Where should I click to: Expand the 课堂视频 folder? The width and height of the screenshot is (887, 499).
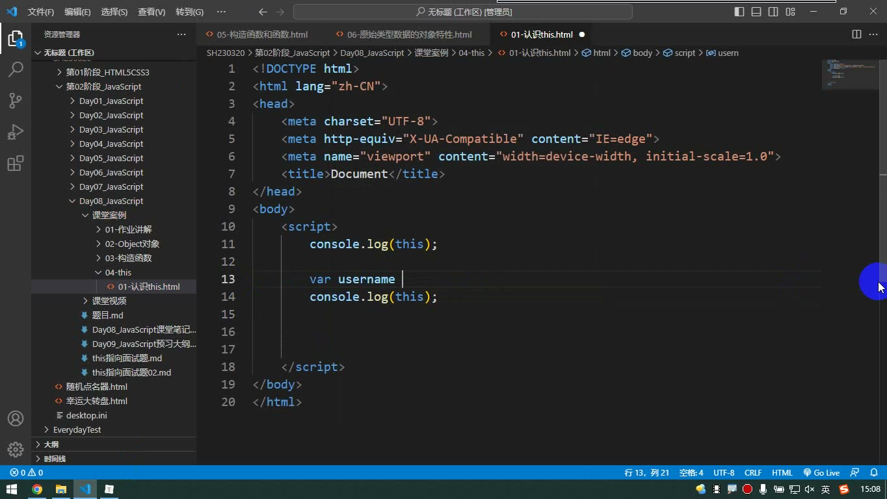109,301
